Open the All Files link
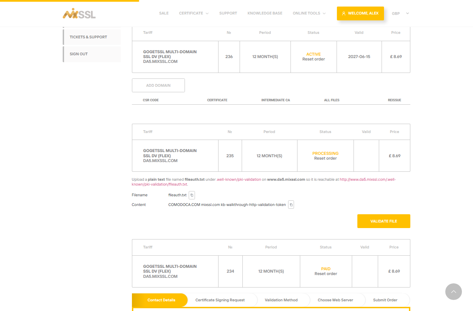Viewport: 473px width, 311px height. (332, 100)
